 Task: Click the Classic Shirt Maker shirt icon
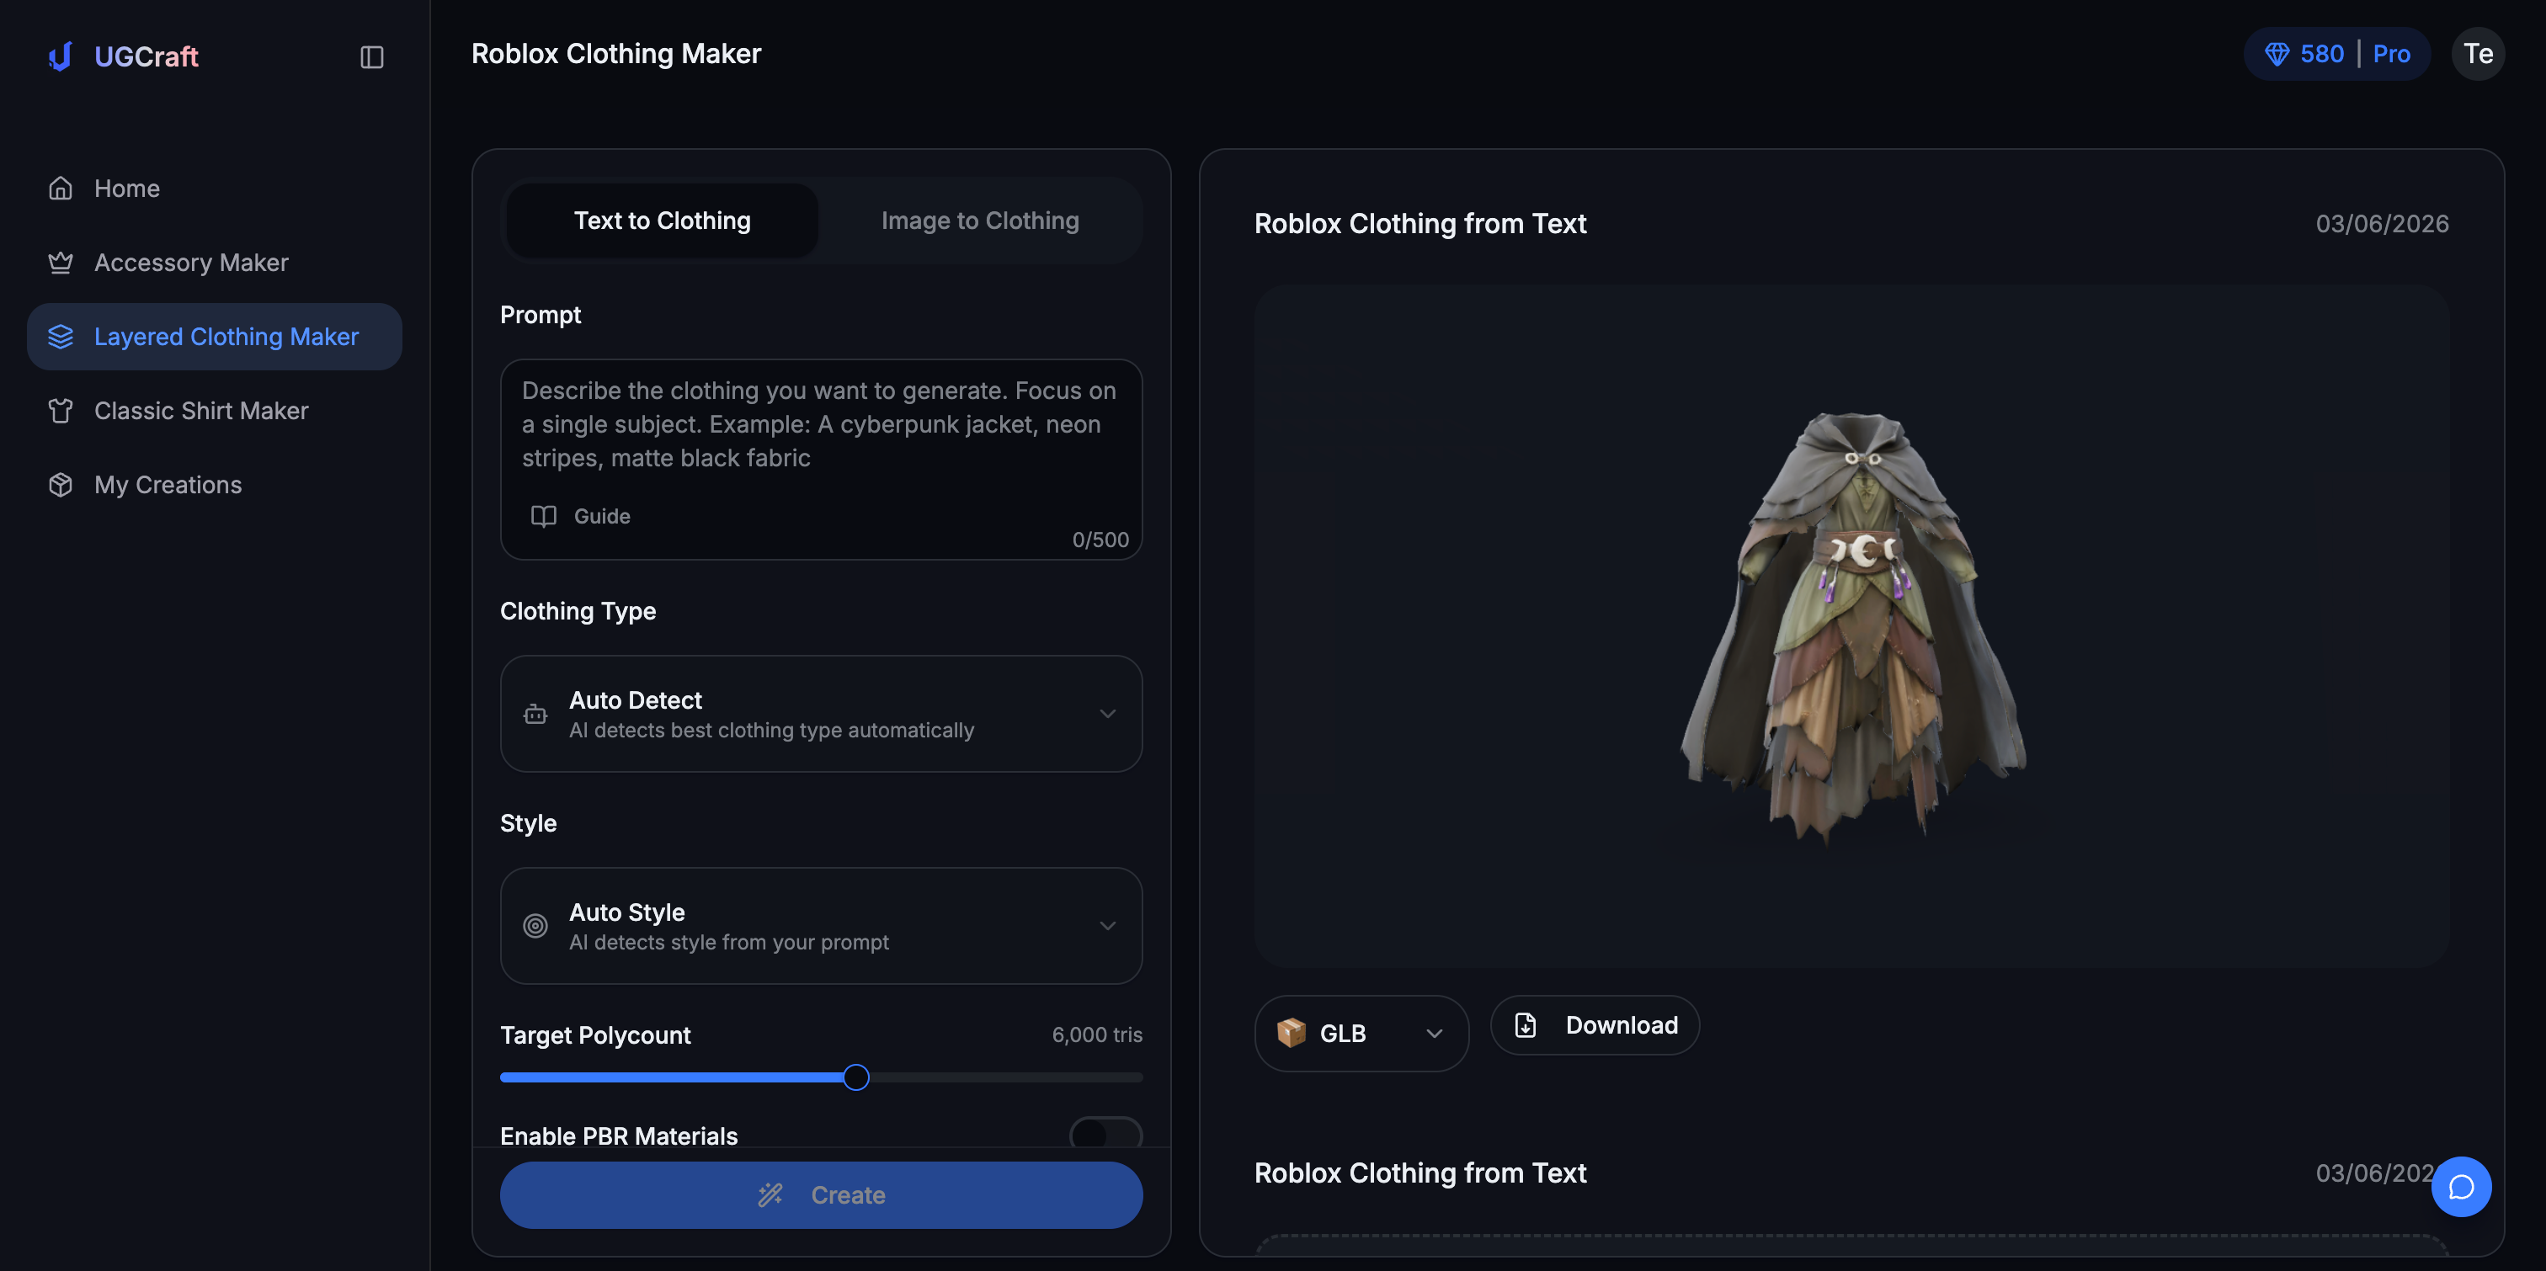click(61, 410)
